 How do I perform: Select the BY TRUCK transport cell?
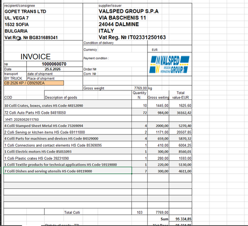pyautogui.click(x=13, y=78)
